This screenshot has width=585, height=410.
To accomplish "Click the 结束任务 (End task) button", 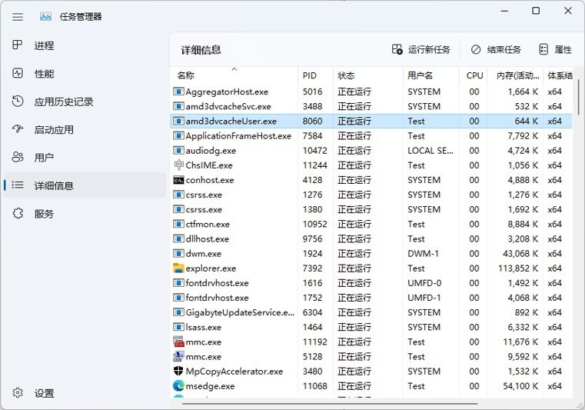I will pyautogui.click(x=496, y=50).
